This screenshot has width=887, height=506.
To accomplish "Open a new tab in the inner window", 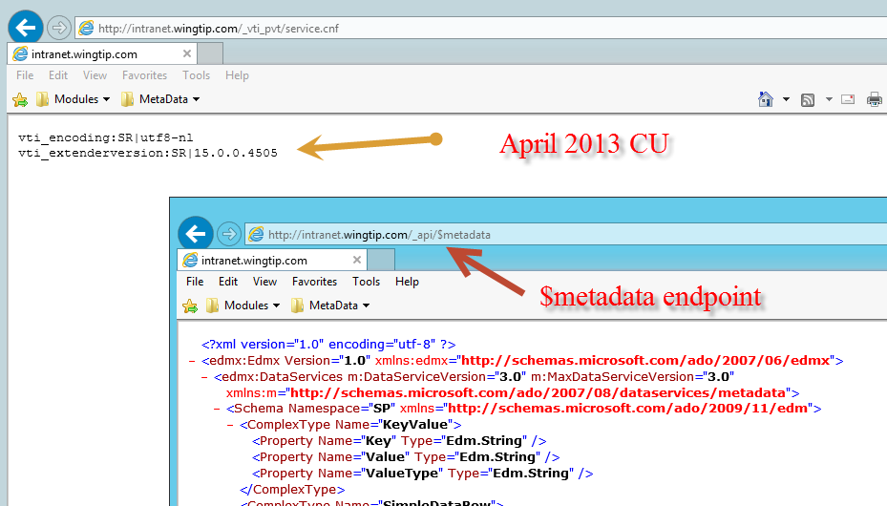I will pos(381,260).
